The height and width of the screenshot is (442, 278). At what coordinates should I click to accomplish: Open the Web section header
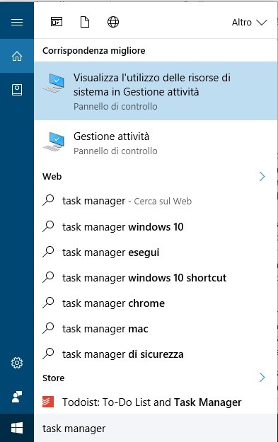[52, 177]
